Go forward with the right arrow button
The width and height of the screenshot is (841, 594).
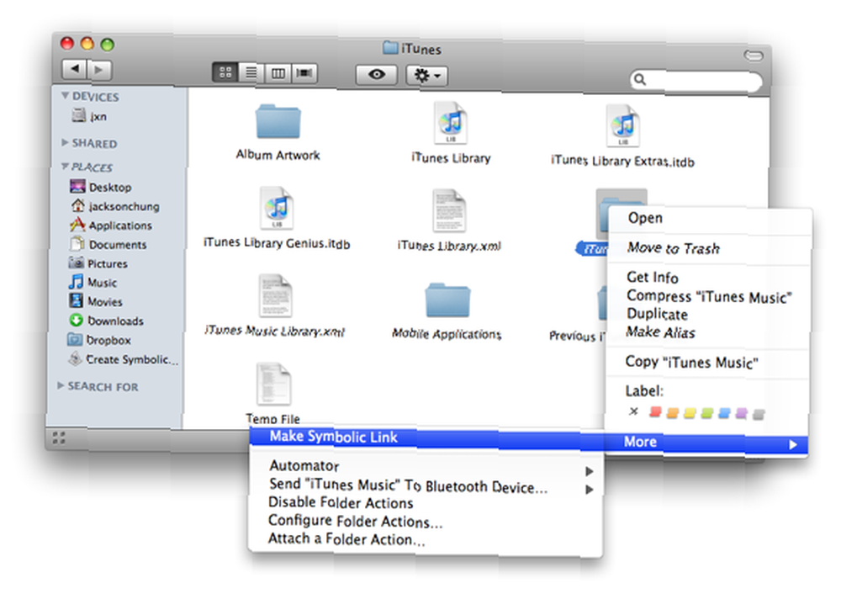99,70
